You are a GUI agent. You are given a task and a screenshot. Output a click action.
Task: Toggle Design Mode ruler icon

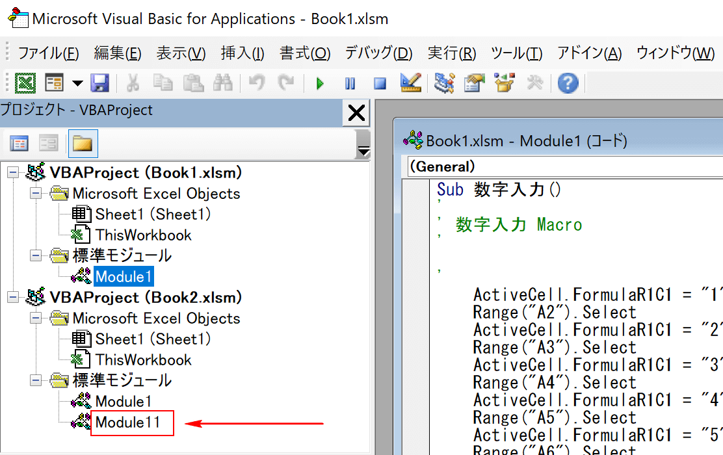[x=410, y=83]
